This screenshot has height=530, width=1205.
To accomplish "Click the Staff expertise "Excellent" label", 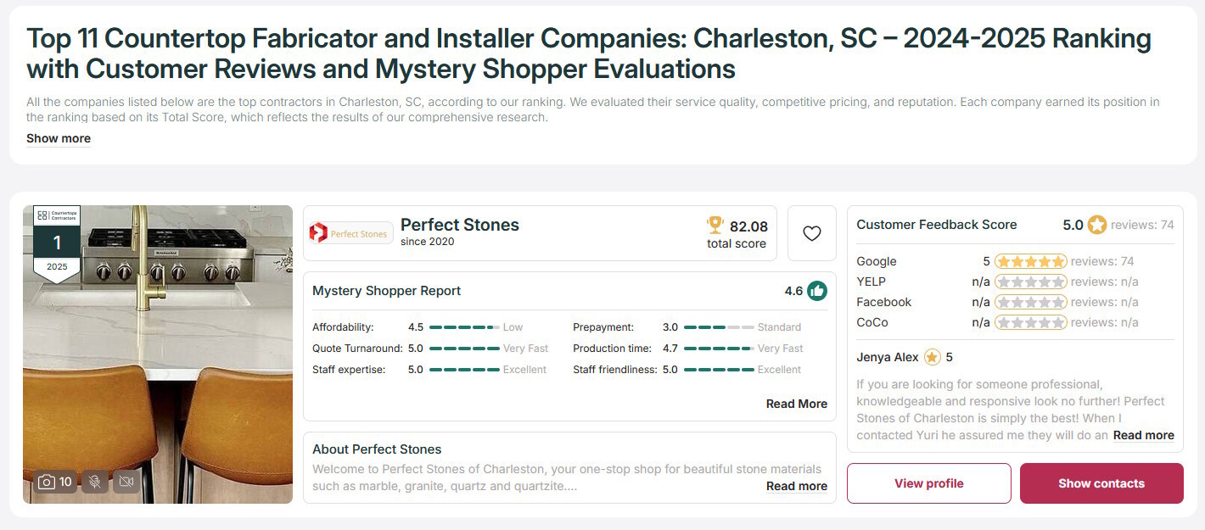I will pyautogui.click(x=524, y=370).
